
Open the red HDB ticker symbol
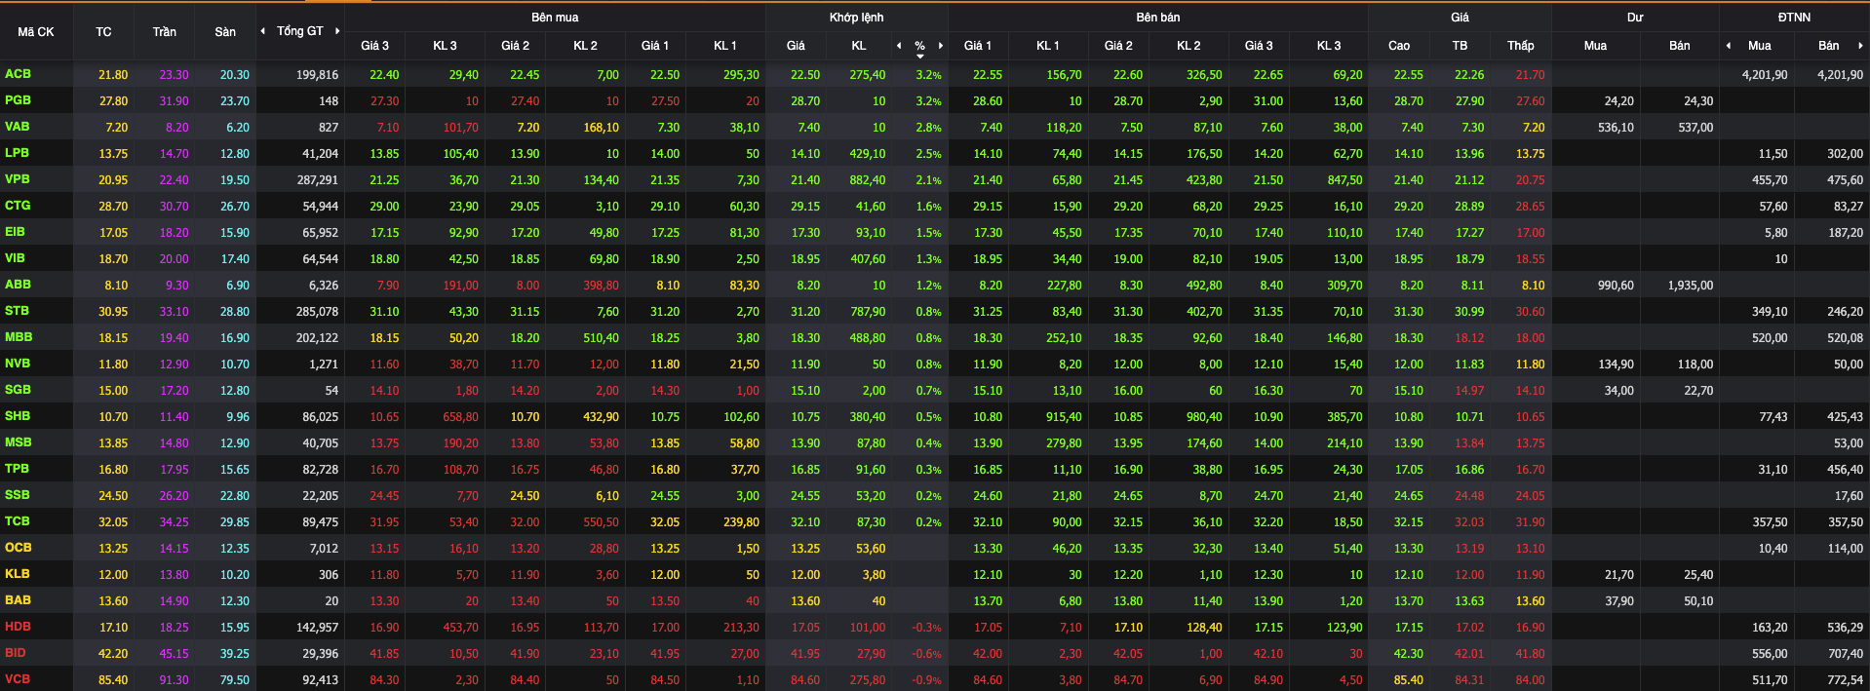click(18, 627)
